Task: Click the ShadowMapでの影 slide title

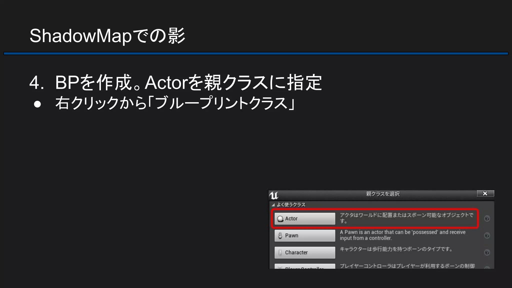Action: (x=107, y=36)
